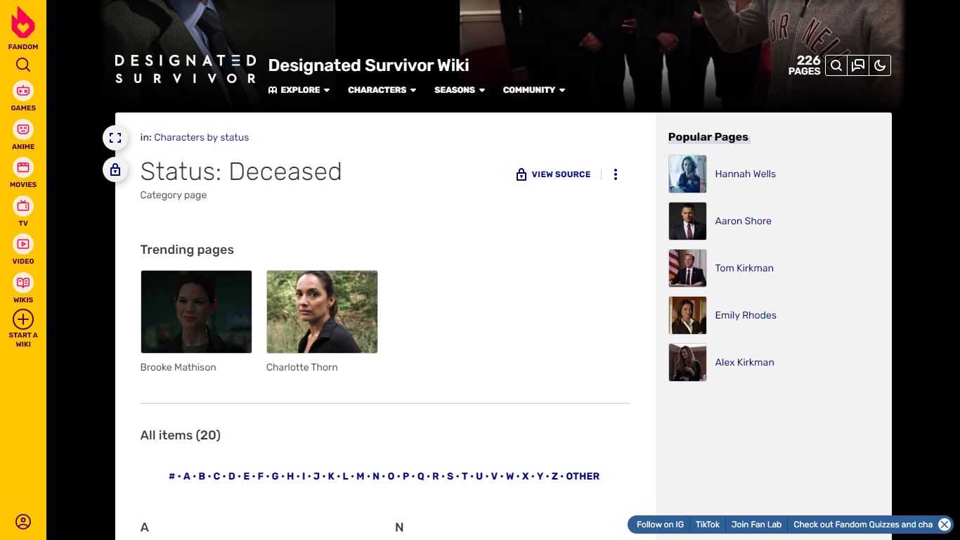Open the Charlotte Thorn thumbnail

pyautogui.click(x=322, y=311)
